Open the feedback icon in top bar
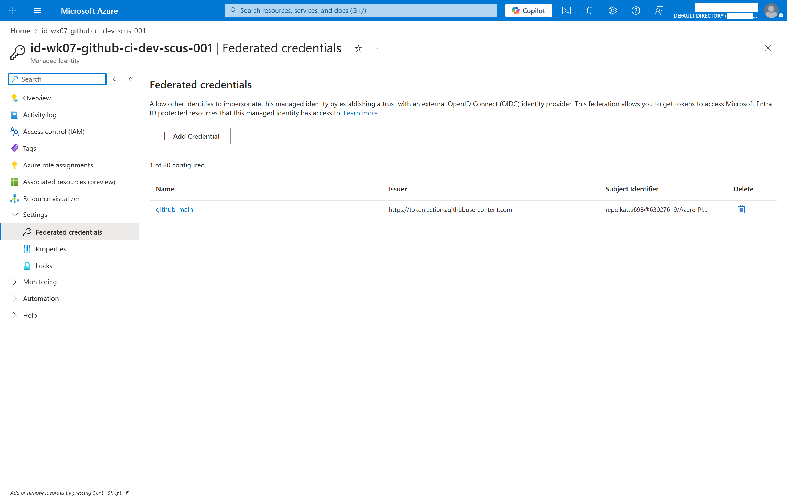This screenshot has width=787, height=498. [659, 10]
